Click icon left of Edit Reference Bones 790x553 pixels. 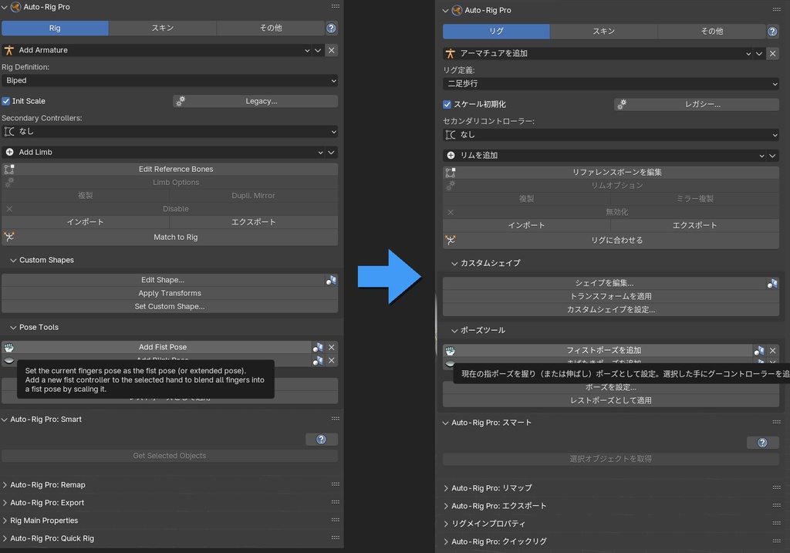(9, 169)
